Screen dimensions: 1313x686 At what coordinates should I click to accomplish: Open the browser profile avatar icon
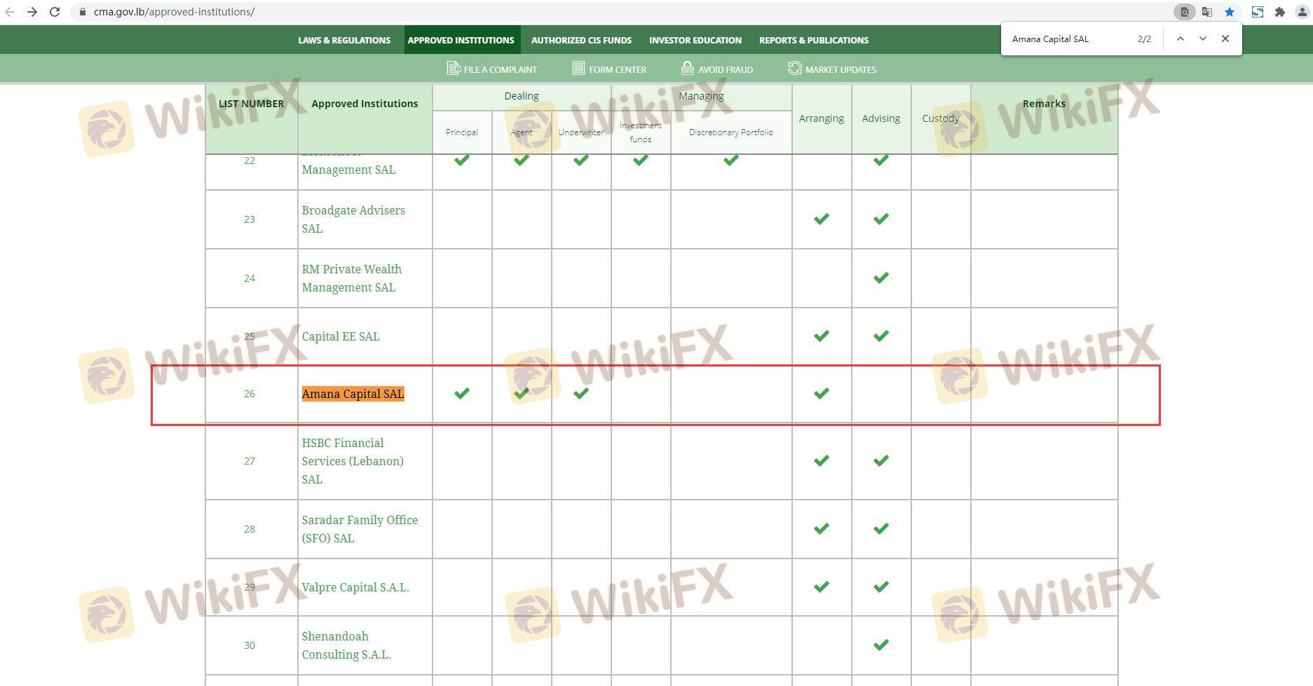pyautogui.click(x=1302, y=12)
